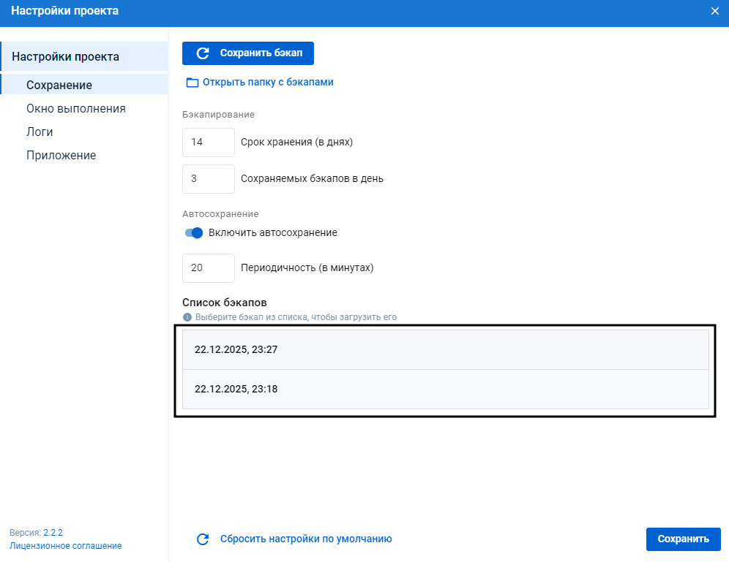Click the reset arrow icon at the bottom
The height and width of the screenshot is (562, 729).
[x=203, y=539]
